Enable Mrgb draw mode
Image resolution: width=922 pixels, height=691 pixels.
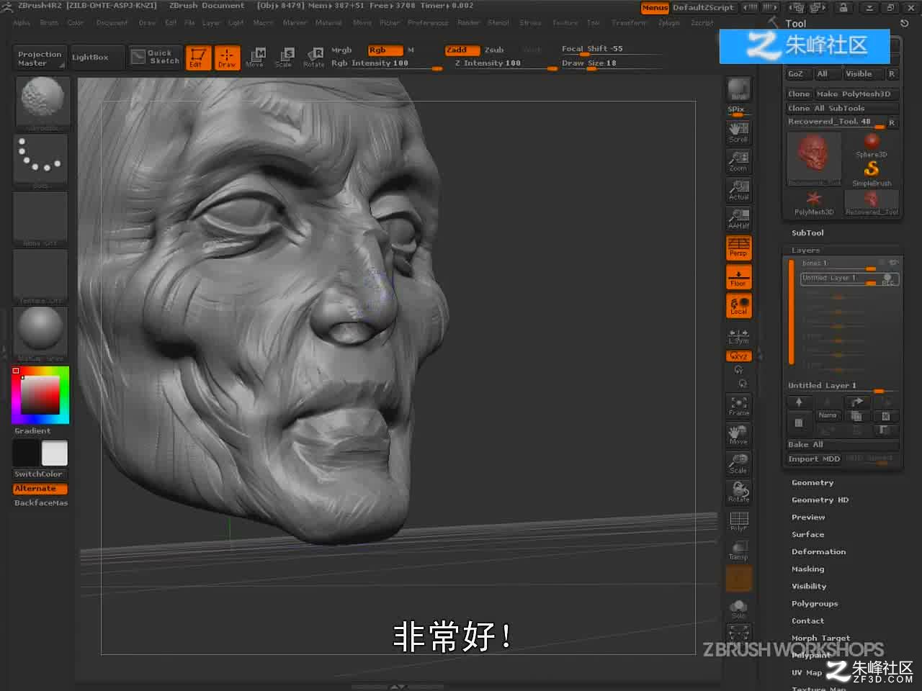tap(341, 50)
